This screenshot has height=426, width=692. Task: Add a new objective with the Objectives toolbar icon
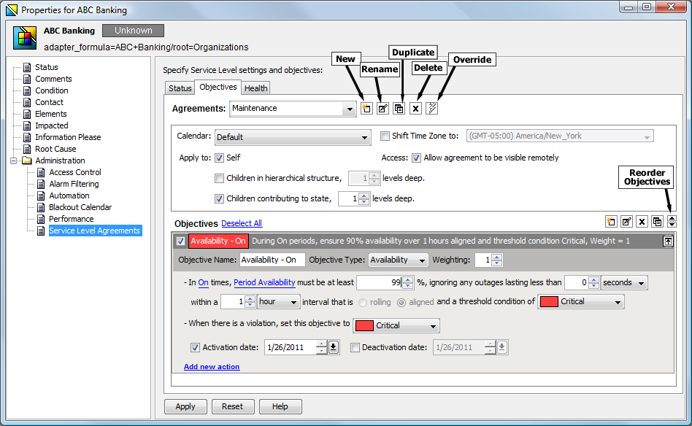point(611,221)
